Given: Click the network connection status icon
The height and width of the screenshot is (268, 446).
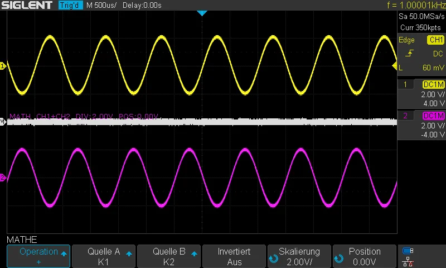Looking at the screenshot, I should coord(408,261).
